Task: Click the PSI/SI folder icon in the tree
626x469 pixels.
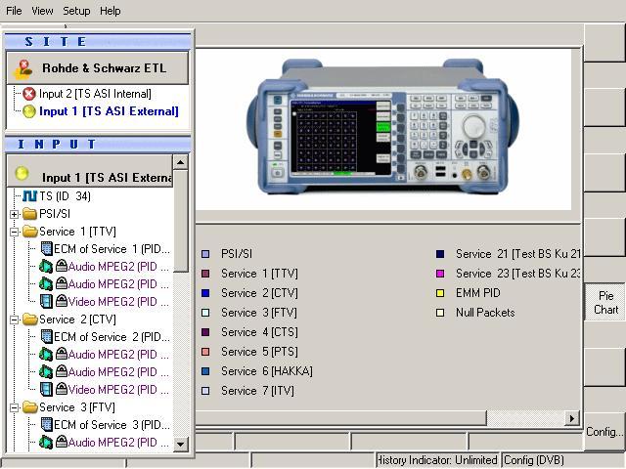Action: click(x=29, y=214)
